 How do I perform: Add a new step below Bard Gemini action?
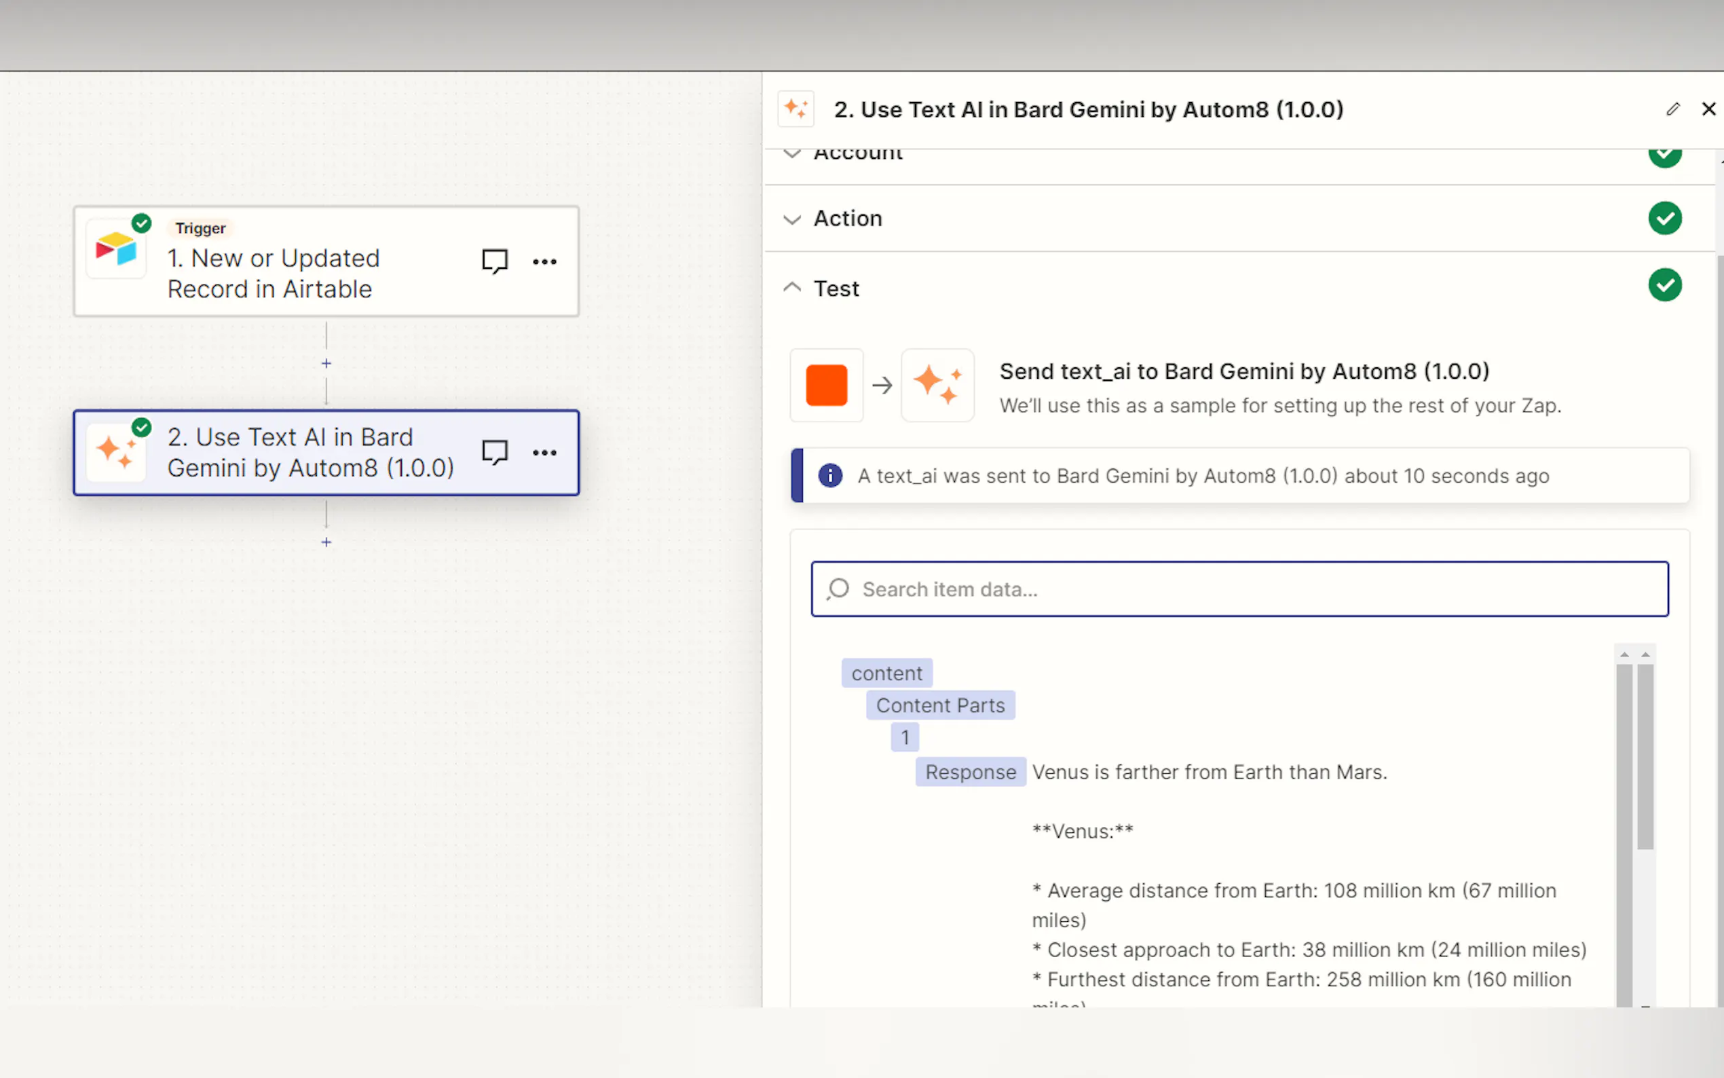[x=326, y=542]
